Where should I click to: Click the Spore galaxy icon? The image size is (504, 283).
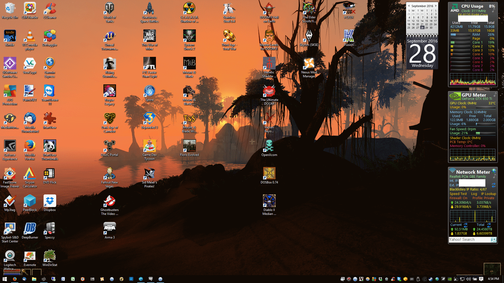tap(149, 93)
